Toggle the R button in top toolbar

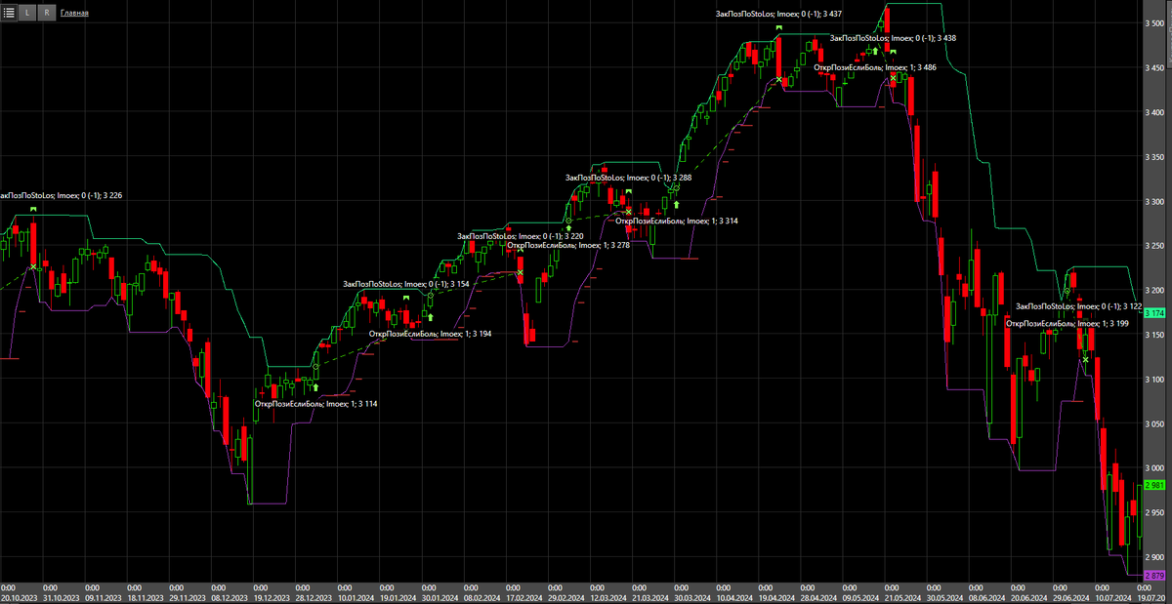(47, 14)
